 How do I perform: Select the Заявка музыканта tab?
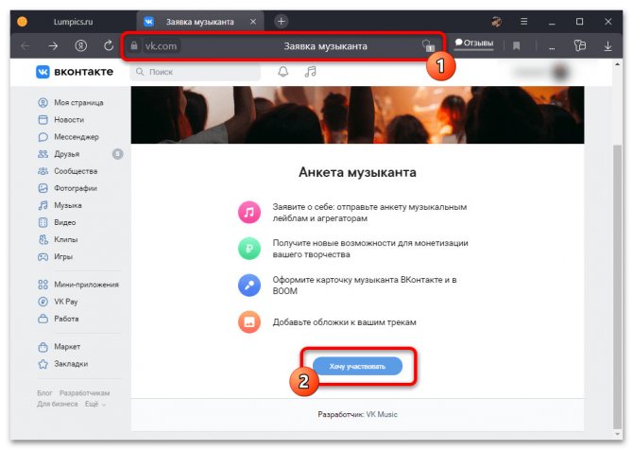200,22
